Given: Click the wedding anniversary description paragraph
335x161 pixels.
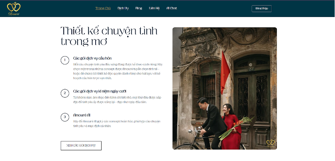Looking at the screenshot, I should tap(117, 100).
